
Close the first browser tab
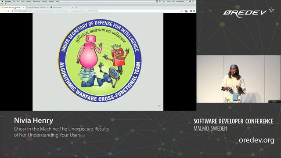pos(23,7)
